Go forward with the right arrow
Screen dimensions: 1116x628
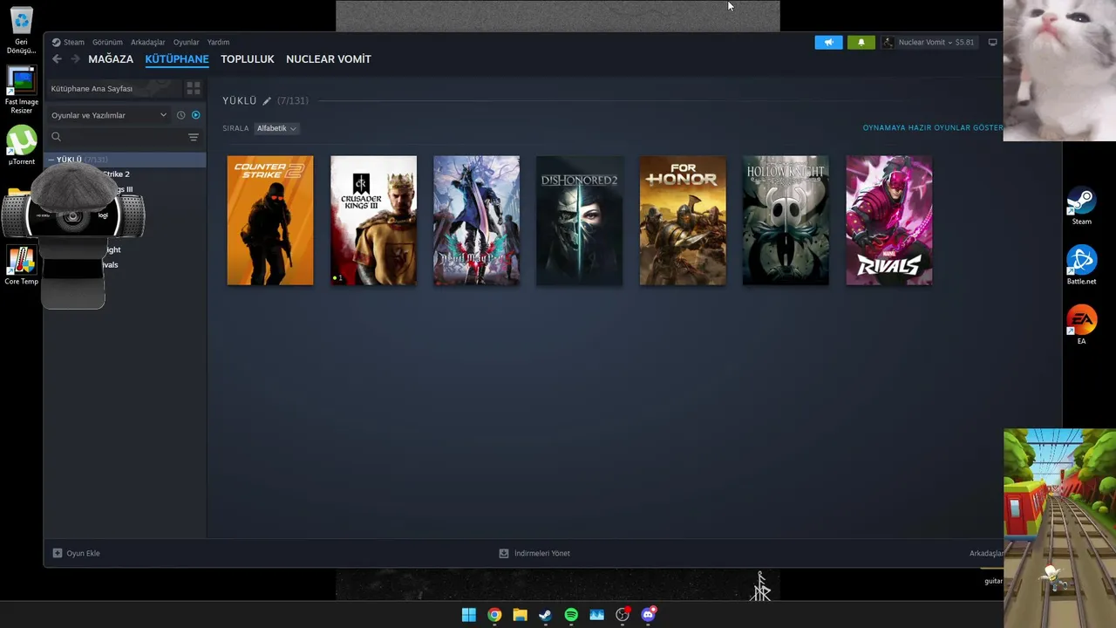75,58
